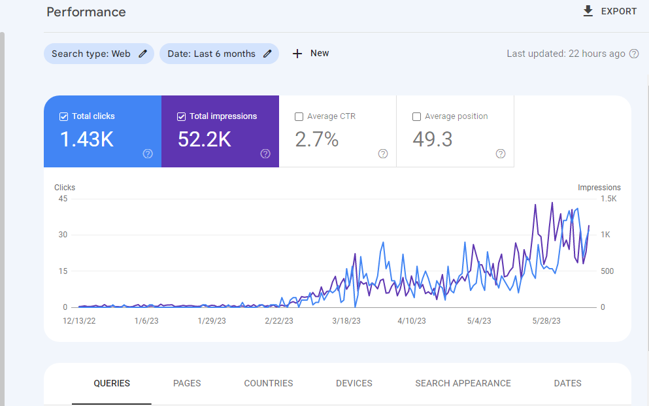This screenshot has height=406, width=649.
Task: Open the Devices tab
Action: pyautogui.click(x=354, y=383)
